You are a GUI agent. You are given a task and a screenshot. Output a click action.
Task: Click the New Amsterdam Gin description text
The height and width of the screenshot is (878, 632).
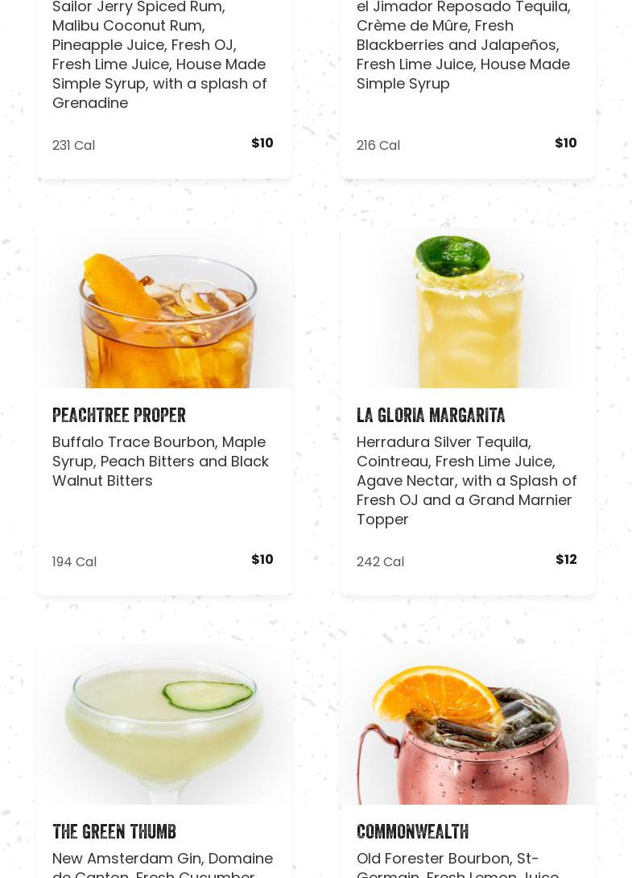[163, 864]
